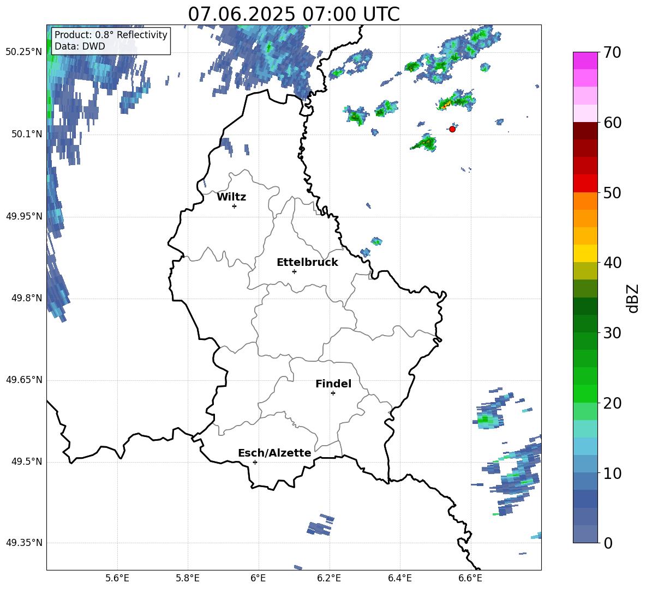Image resolution: width=646 pixels, height=589 pixels.
Task: Click the 30 value on the colorbar
Action: pyautogui.click(x=612, y=333)
